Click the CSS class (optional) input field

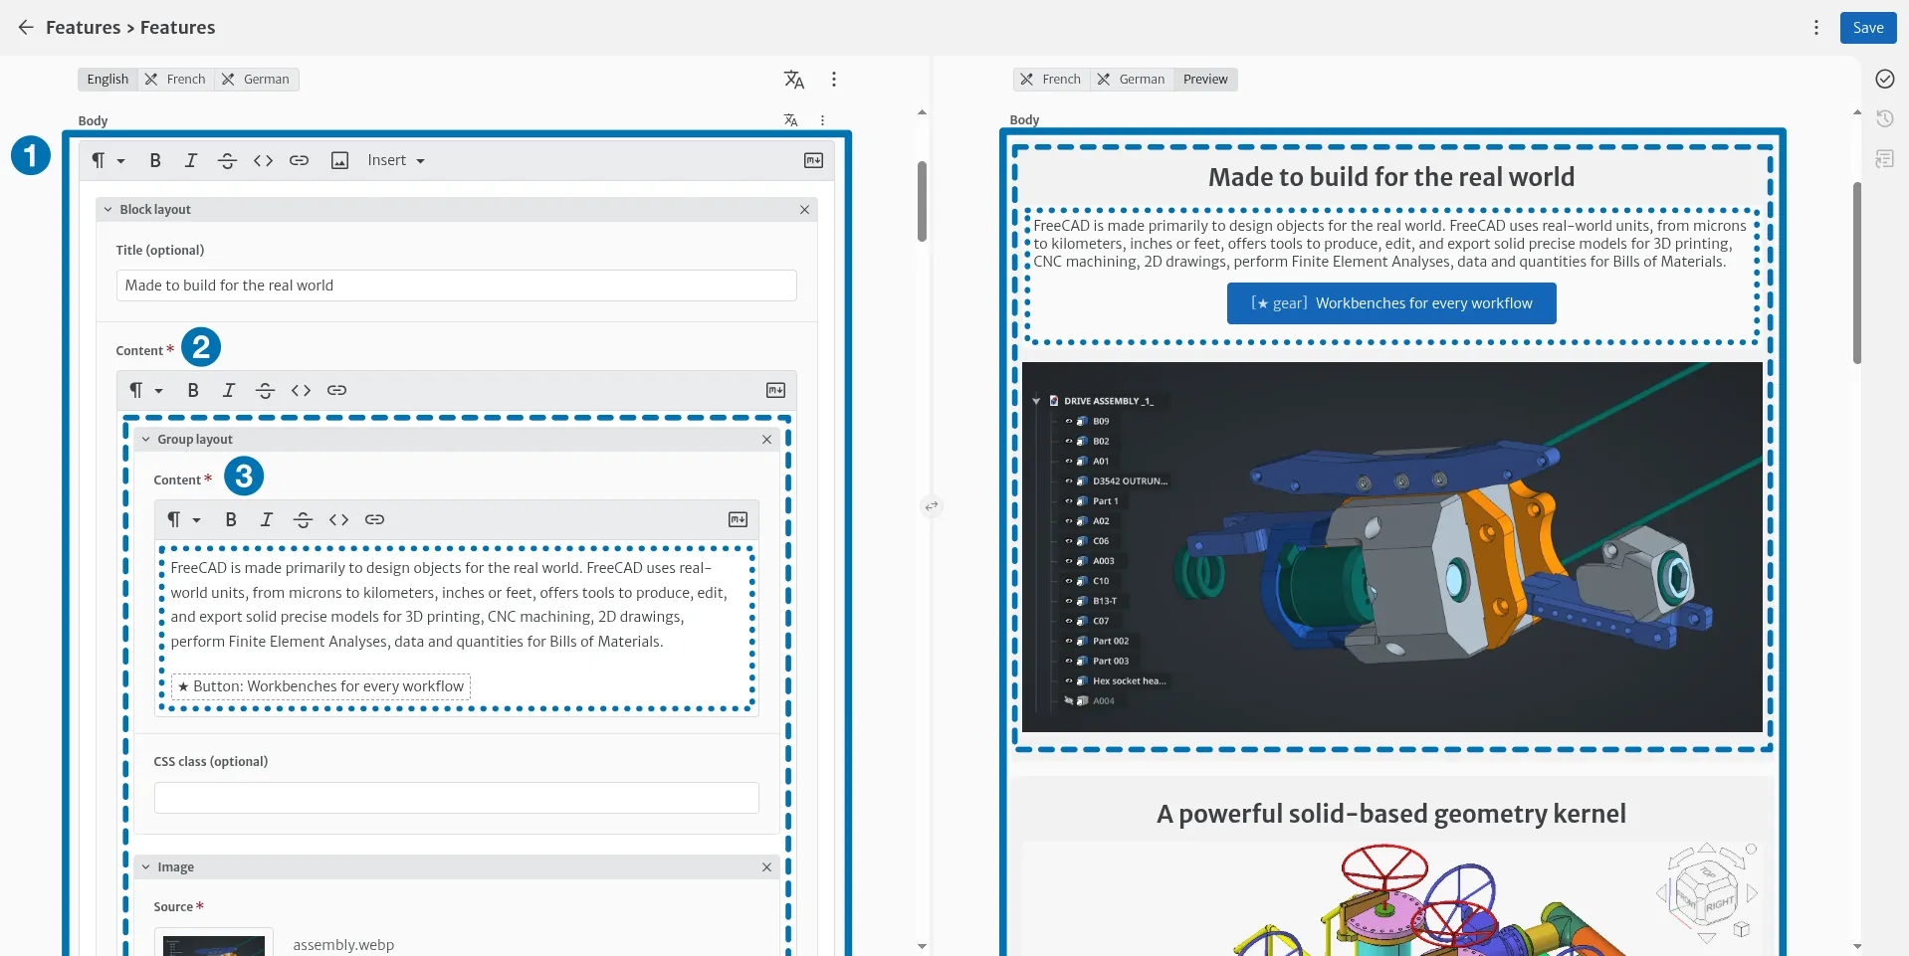click(456, 798)
